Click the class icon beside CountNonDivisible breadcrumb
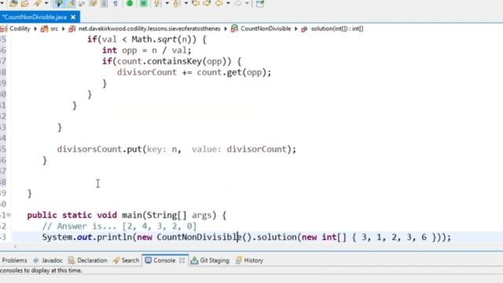 (234, 28)
